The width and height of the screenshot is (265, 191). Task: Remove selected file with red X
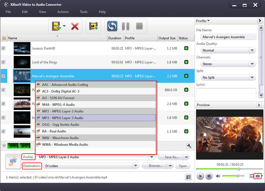[x=75, y=26]
